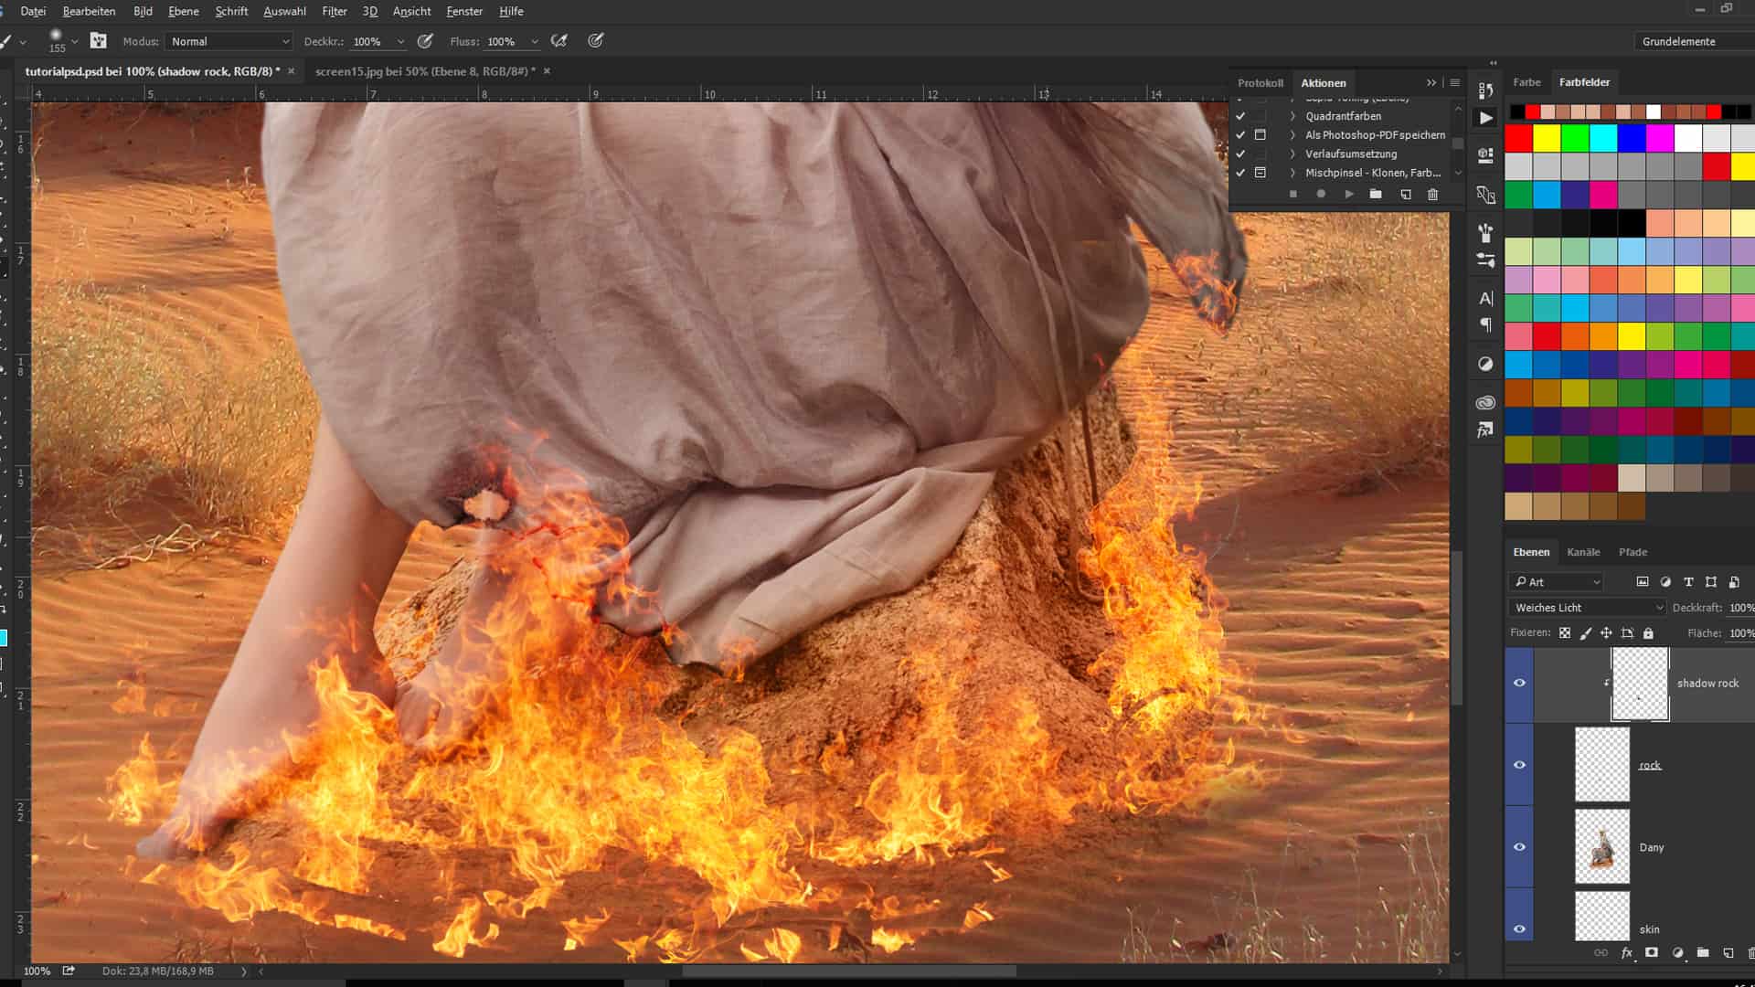Click the zoom percentage field in status bar
Image resolution: width=1755 pixels, height=987 pixels.
pos(37,971)
